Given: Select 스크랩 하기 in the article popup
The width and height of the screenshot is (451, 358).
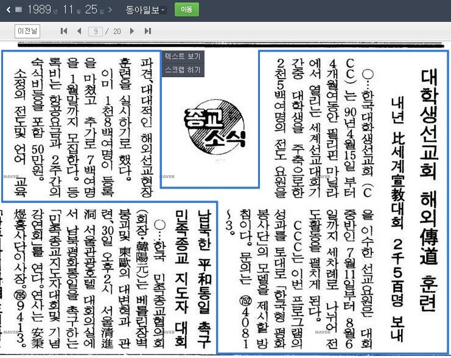Looking at the screenshot, I should coord(183,70).
